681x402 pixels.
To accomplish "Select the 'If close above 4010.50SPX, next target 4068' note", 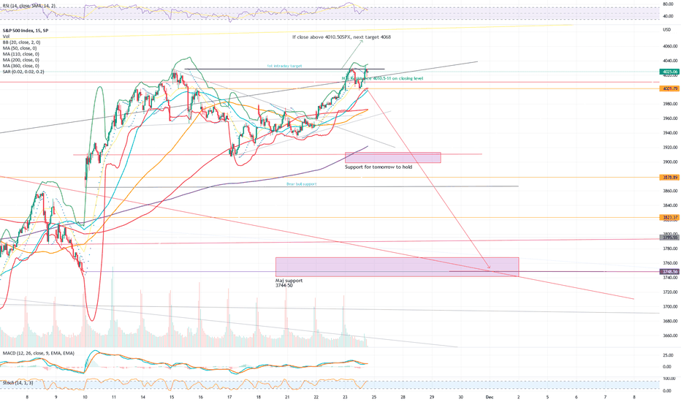I will (x=341, y=37).
